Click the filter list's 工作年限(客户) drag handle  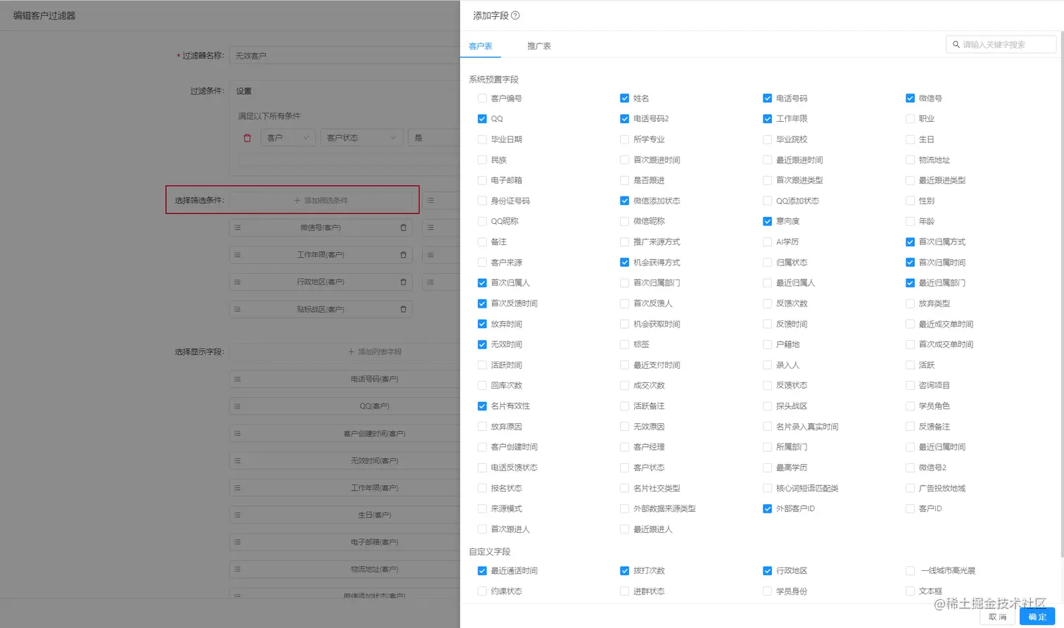click(x=238, y=255)
